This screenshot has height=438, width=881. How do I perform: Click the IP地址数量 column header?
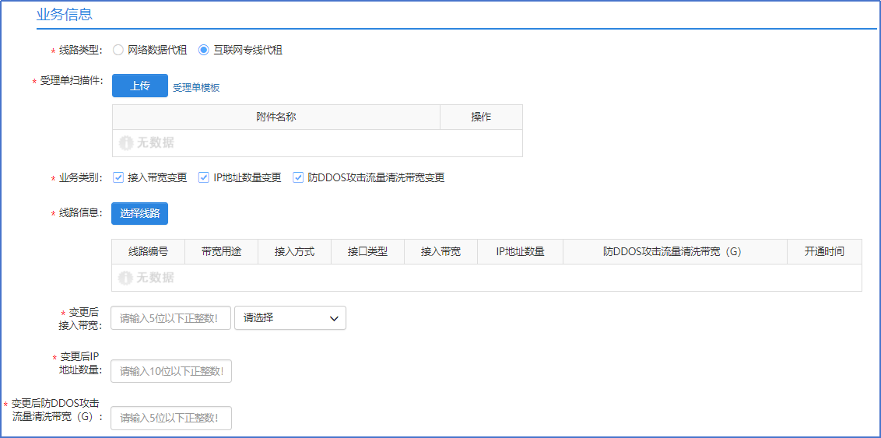(x=520, y=251)
